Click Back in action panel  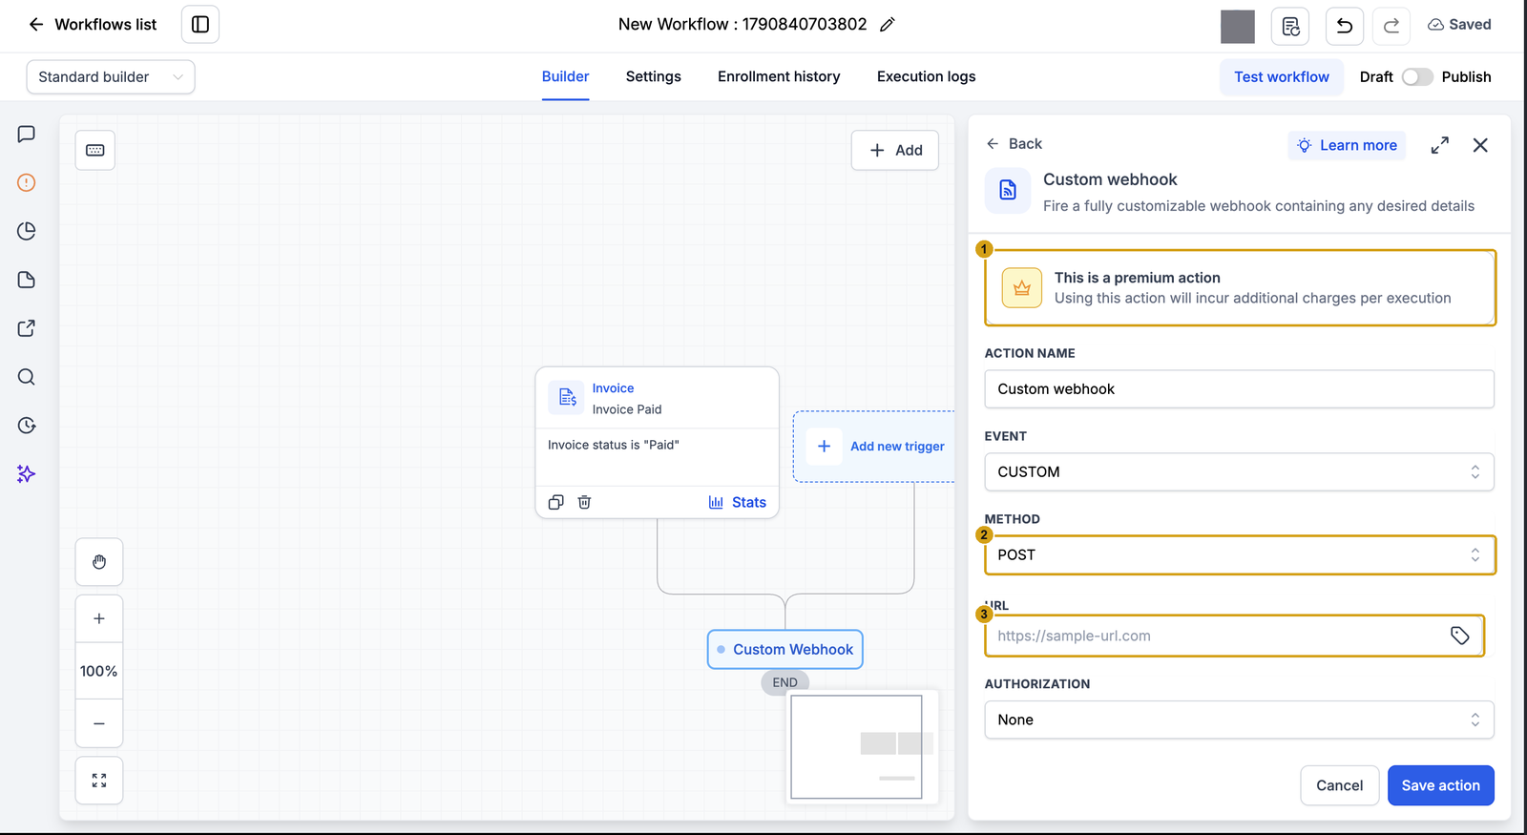pyautogui.click(x=1014, y=144)
